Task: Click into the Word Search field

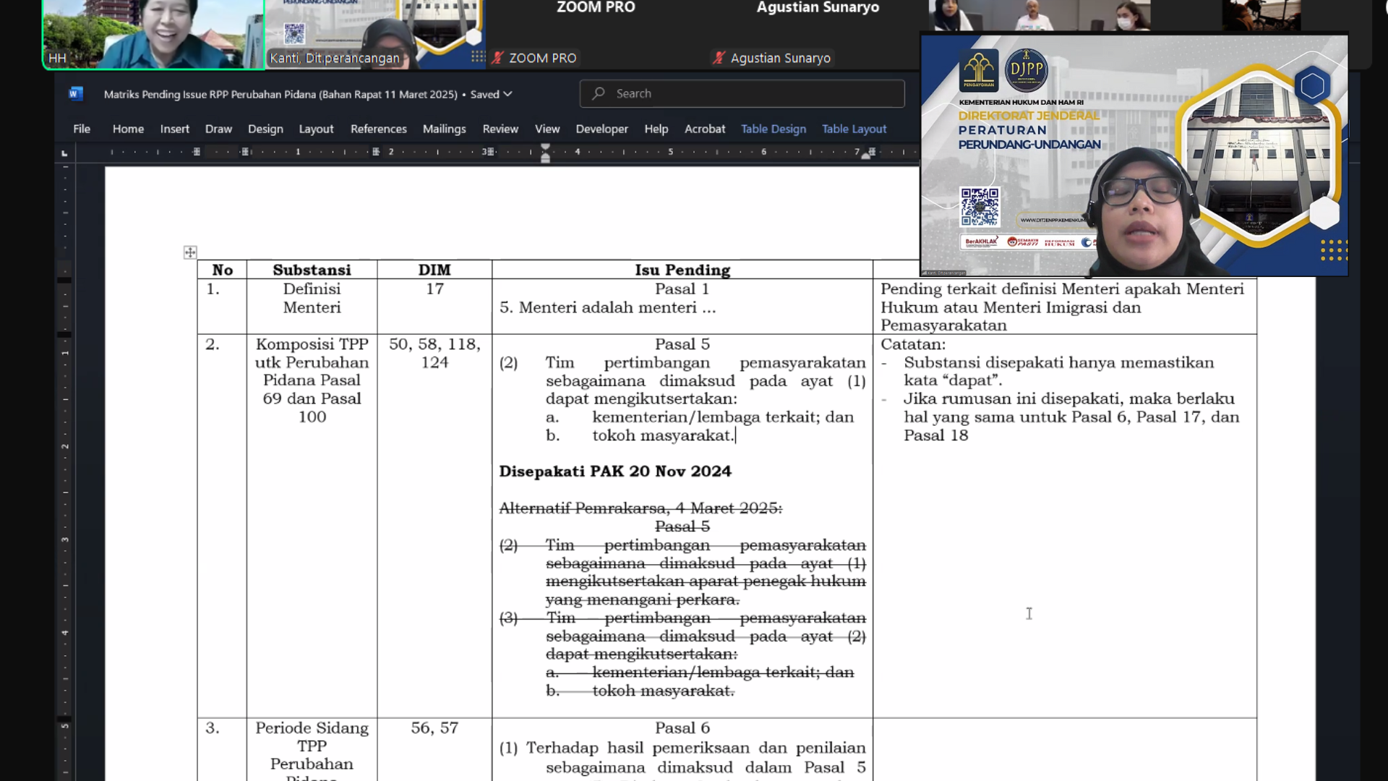Action: [x=742, y=93]
